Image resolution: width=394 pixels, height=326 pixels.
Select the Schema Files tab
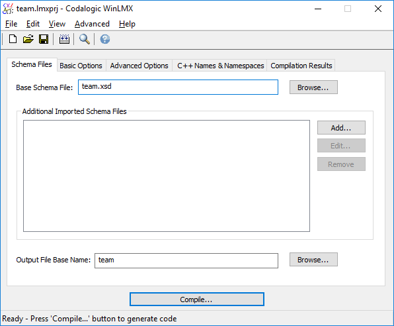coord(32,64)
